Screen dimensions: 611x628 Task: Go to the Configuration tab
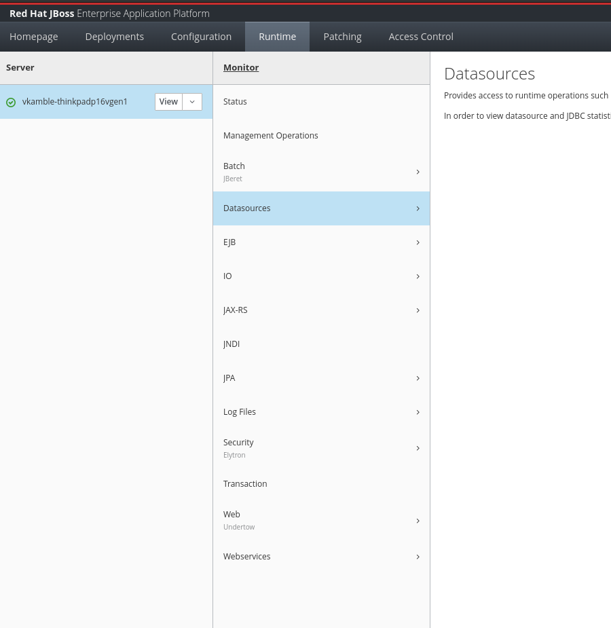(x=201, y=37)
